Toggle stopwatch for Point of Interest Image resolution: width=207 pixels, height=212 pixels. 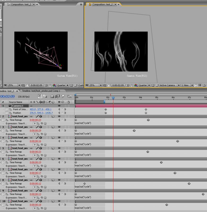coord(7,109)
